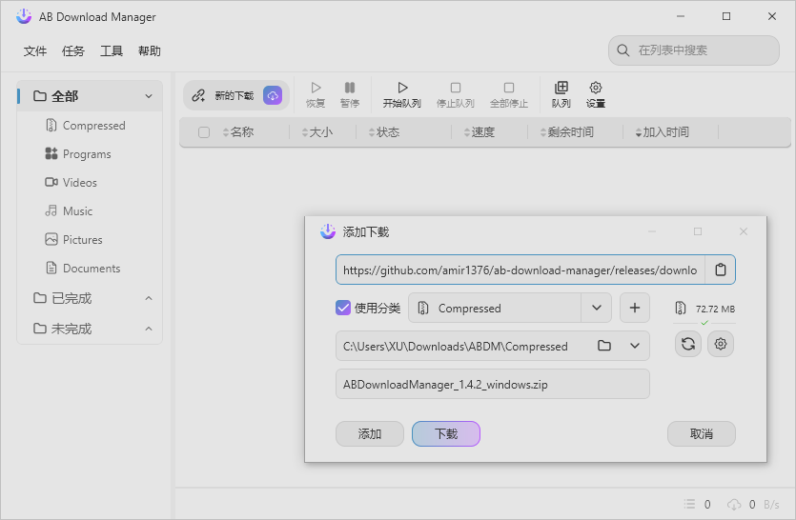
Task: Click the plus button to add category
Action: click(635, 308)
